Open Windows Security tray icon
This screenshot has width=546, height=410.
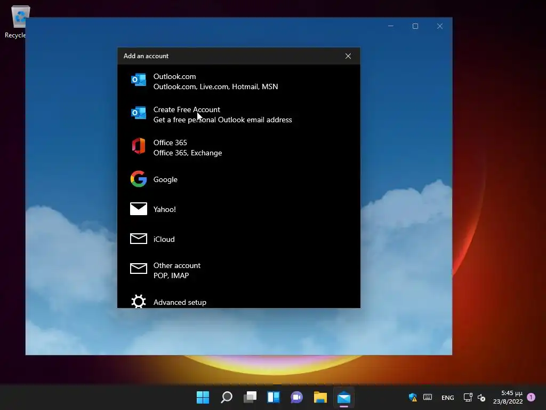[413, 397]
